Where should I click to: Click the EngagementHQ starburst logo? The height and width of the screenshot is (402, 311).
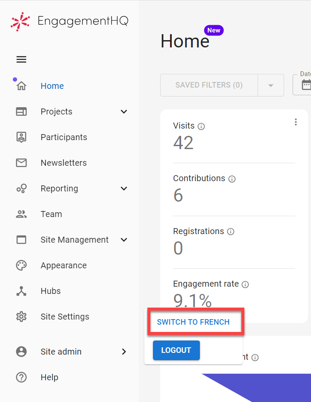20,21
